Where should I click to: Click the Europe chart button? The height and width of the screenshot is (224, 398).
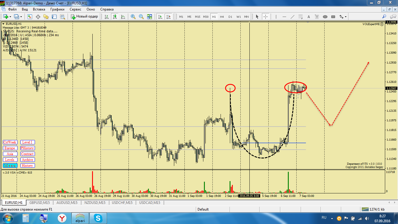click(x=10, y=148)
